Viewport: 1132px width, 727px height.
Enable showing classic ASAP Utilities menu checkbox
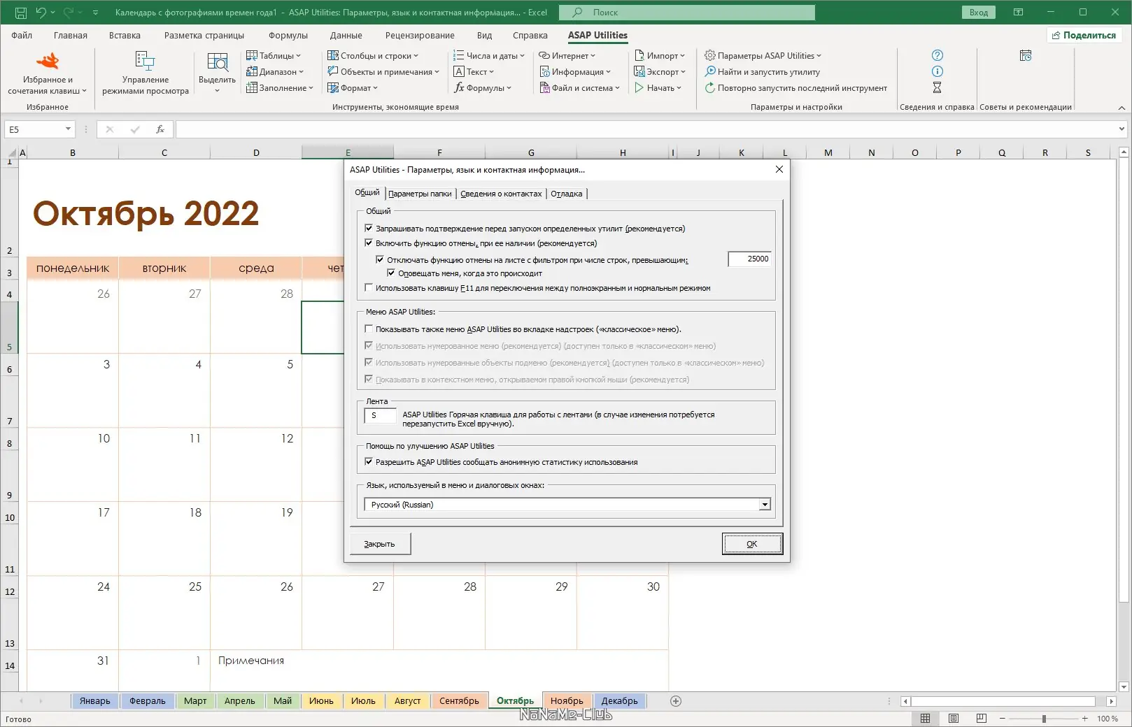pos(369,329)
